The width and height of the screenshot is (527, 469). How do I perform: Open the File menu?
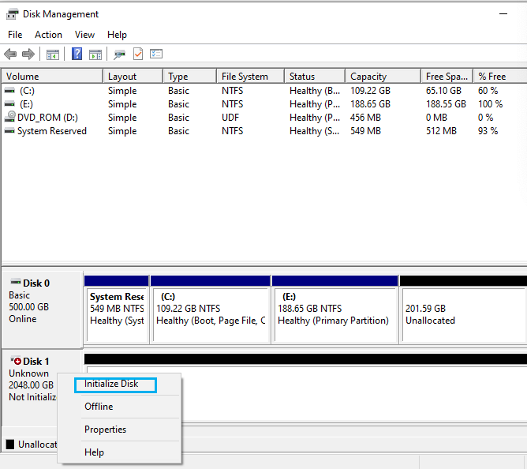(15, 35)
